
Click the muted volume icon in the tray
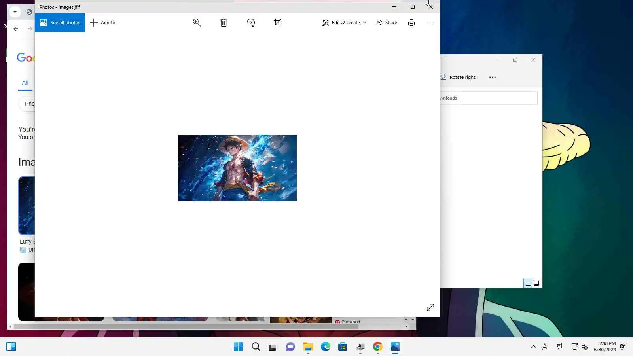click(585, 347)
